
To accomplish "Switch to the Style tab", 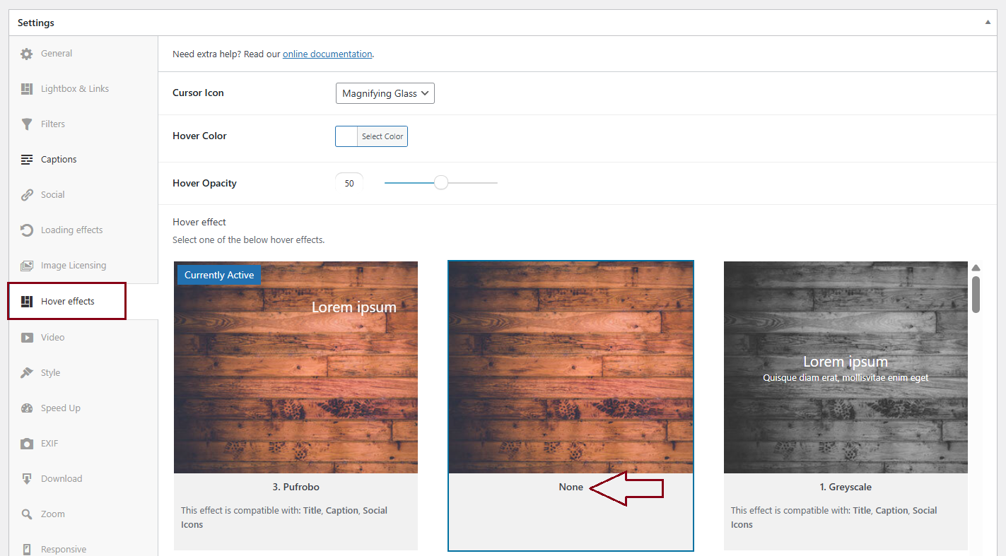I will pos(50,373).
